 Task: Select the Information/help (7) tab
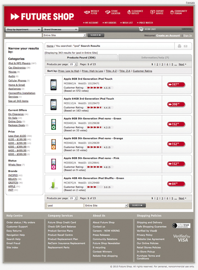(x=155, y=58)
